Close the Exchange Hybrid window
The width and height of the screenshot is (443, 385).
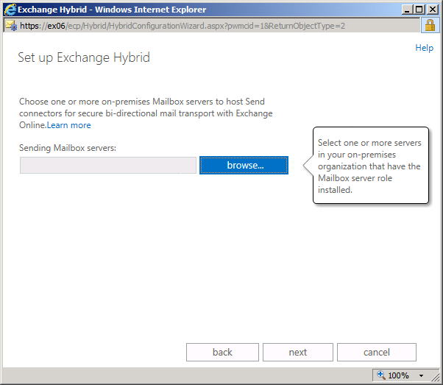433,10
